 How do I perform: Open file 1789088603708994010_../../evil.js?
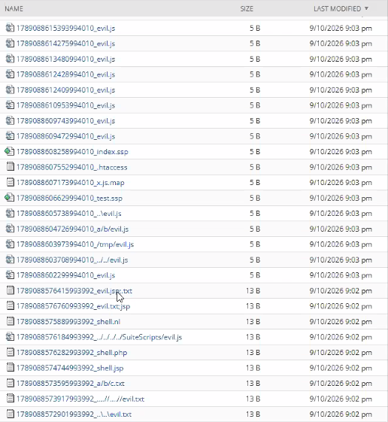72,260
